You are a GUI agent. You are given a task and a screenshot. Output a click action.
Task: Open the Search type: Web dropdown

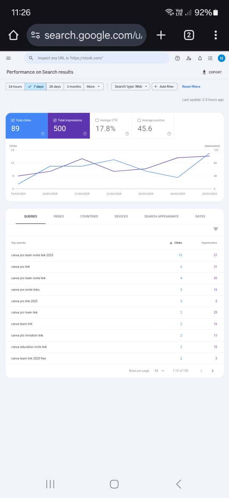click(131, 86)
